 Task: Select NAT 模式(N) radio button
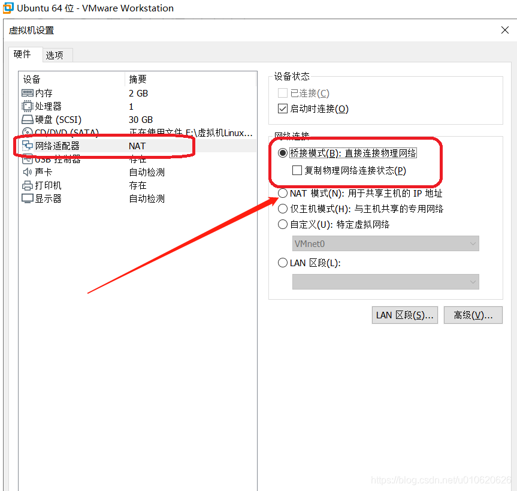(283, 193)
